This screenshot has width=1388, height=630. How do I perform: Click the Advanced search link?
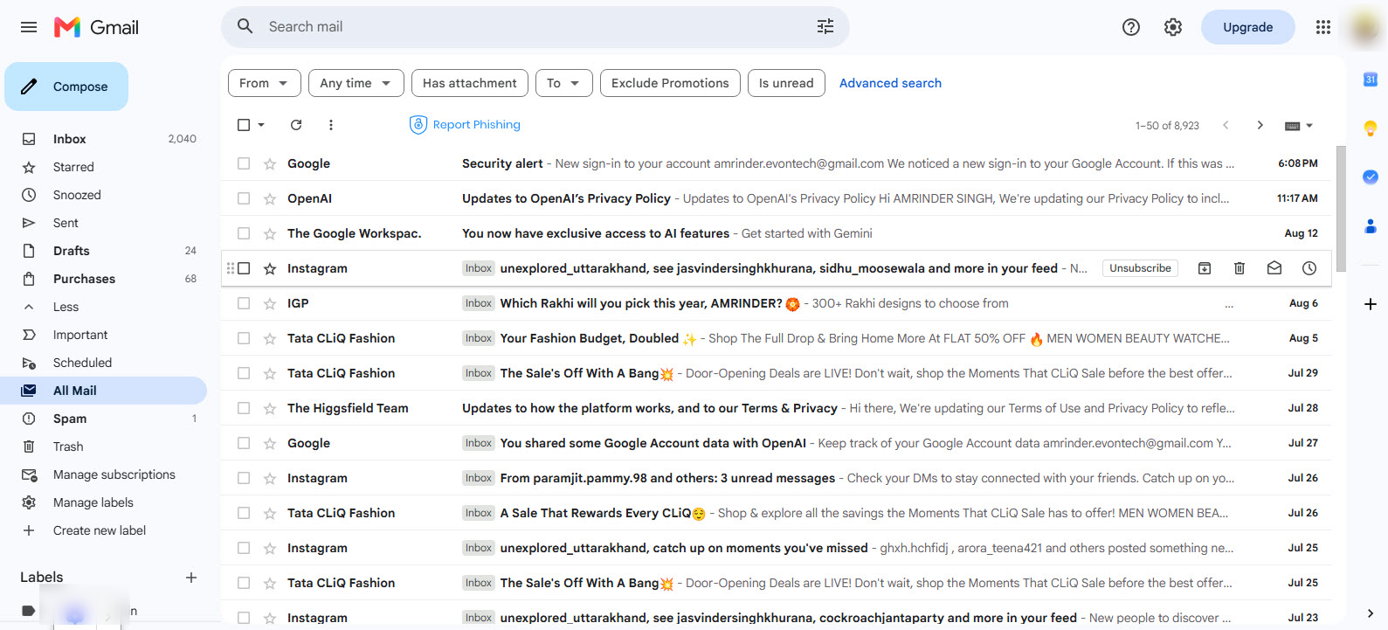pos(890,83)
